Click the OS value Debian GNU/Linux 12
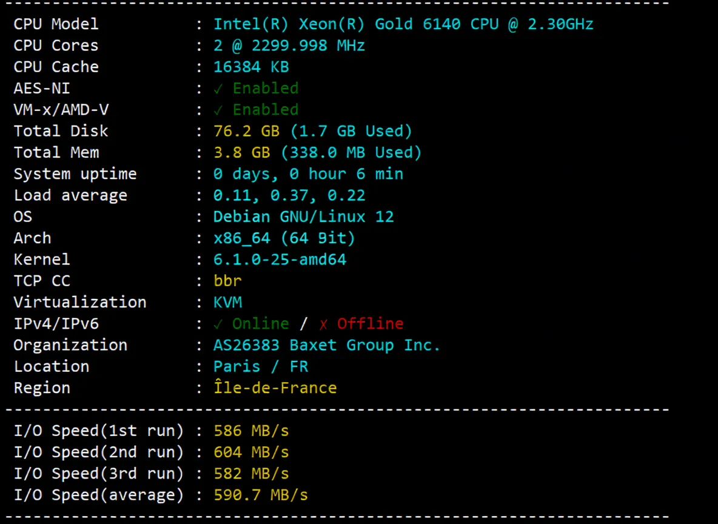This screenshot has height=524, width=718. 304,217
